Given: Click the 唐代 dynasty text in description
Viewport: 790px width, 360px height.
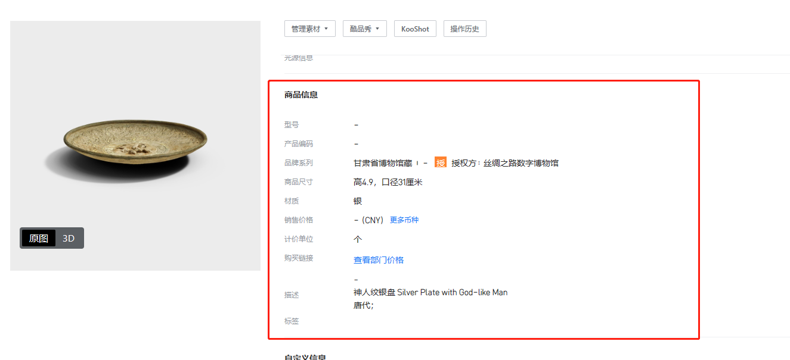Looking at the screenshot, I should (x=363, y=305).
